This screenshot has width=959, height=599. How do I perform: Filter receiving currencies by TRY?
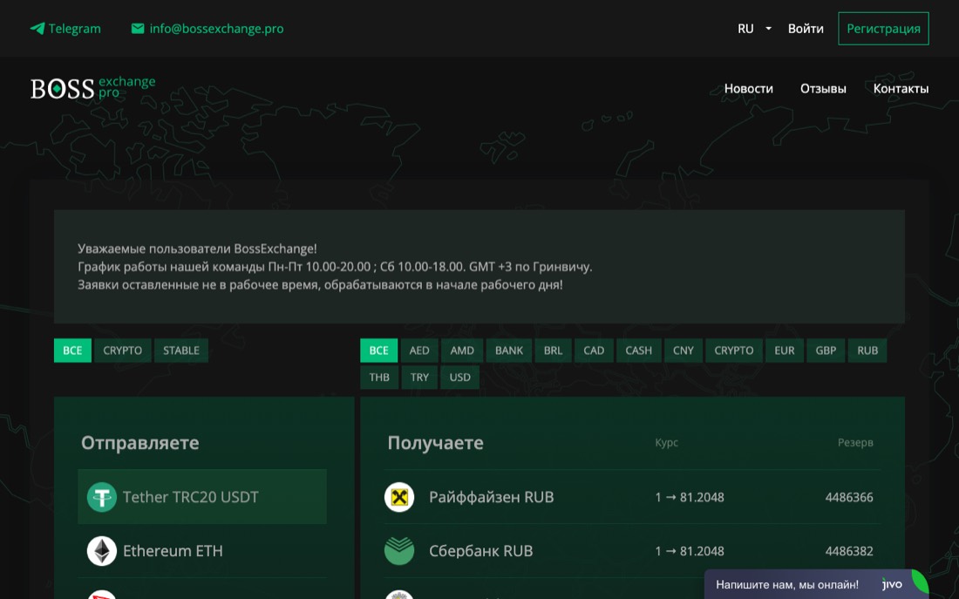pyautogui.click(x=419, y=378)
